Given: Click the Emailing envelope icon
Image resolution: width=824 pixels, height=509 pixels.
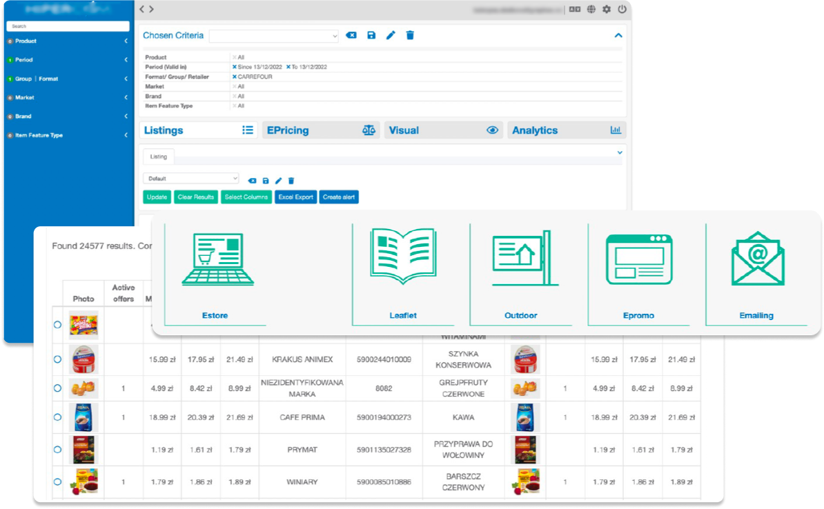Looking at the screenshot, I should [x=758, y=259].
